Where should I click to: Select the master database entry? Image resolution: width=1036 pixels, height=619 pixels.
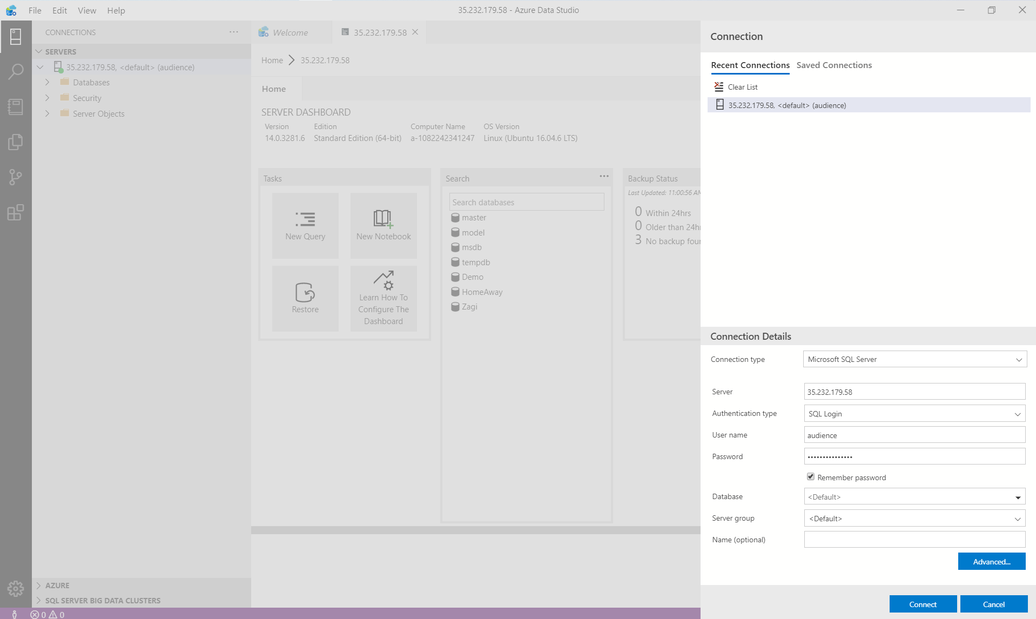point(469,218)
